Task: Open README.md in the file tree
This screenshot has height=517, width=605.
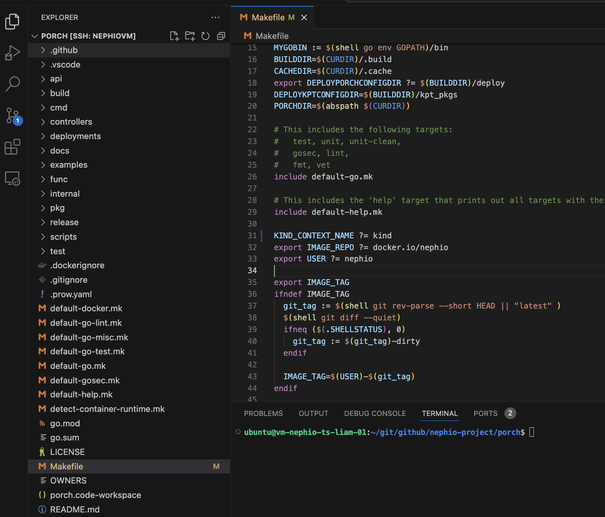Action: click(75, 510)
